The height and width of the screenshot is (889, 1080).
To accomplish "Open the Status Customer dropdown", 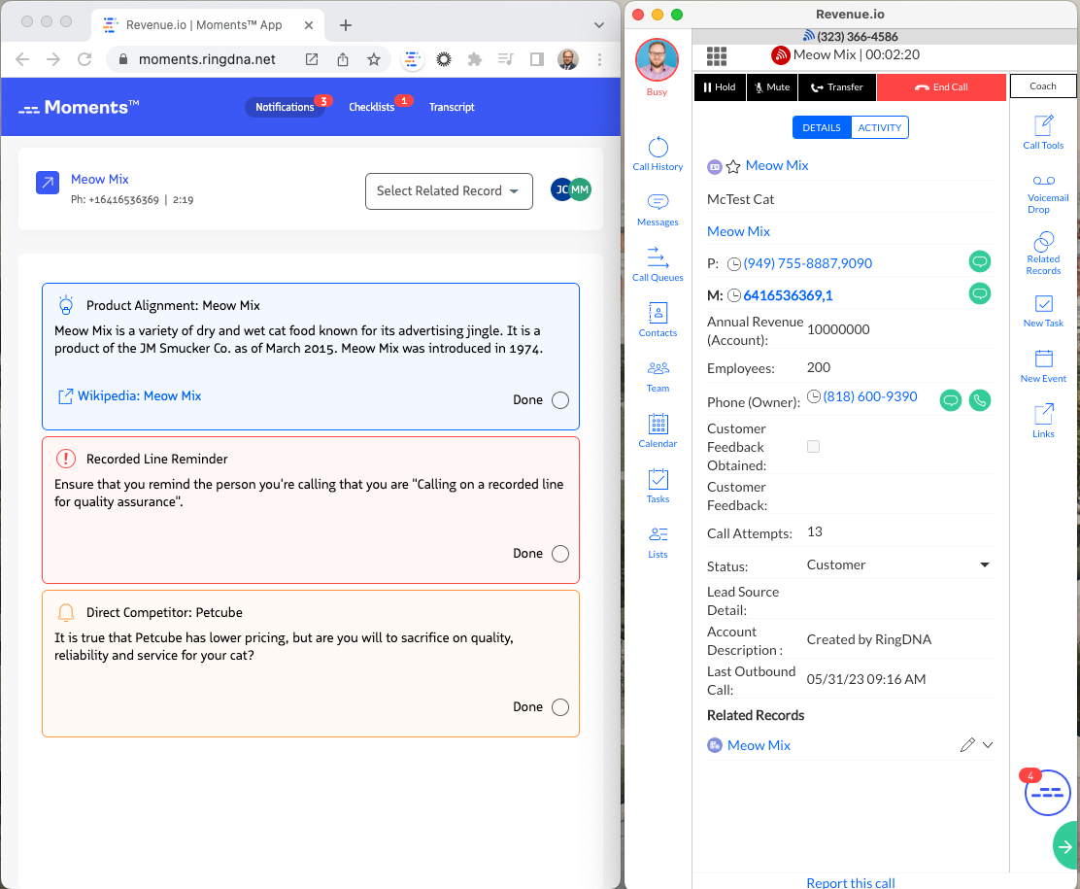I will [x=898, y=565].
